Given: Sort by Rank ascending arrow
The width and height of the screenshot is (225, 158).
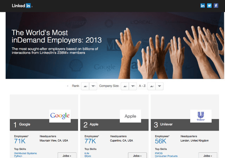Looking at the screenshot, I should (85, 86).
